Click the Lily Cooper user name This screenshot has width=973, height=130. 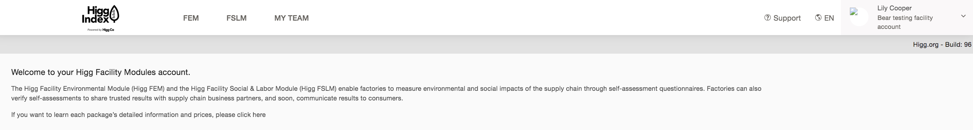(x=894, y=8)
